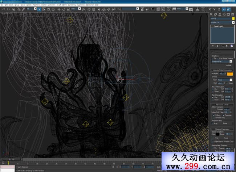Open the Modify command panel tab
This screenshot has height=172, width=236.
pos(216,14)
